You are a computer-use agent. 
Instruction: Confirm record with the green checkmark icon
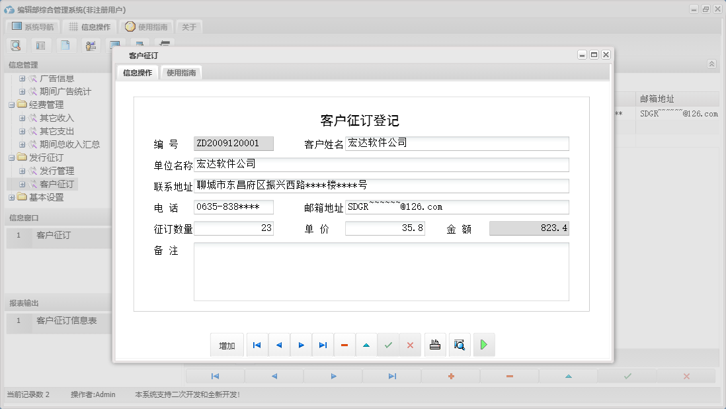click(x=388, y=344)
